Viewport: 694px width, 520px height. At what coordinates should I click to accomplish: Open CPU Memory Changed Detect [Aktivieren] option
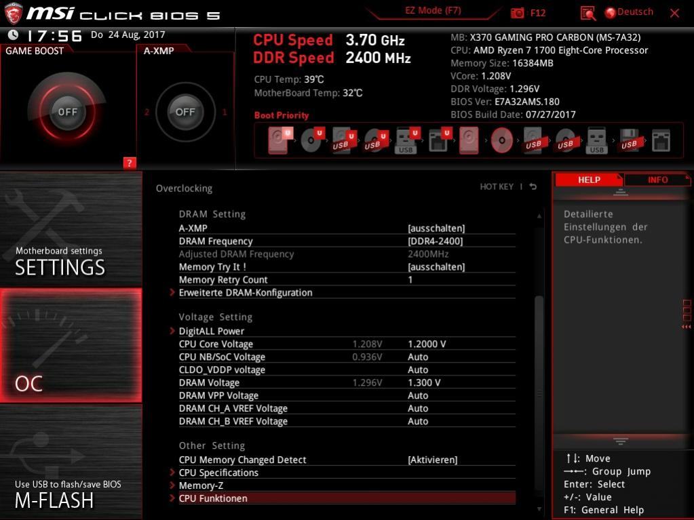coord(432,460)
